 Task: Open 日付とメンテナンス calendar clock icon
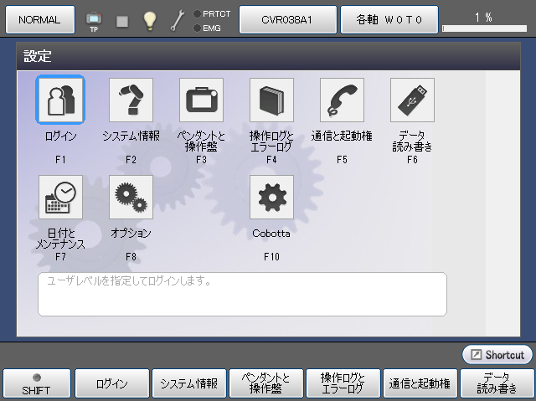[59, 197]
